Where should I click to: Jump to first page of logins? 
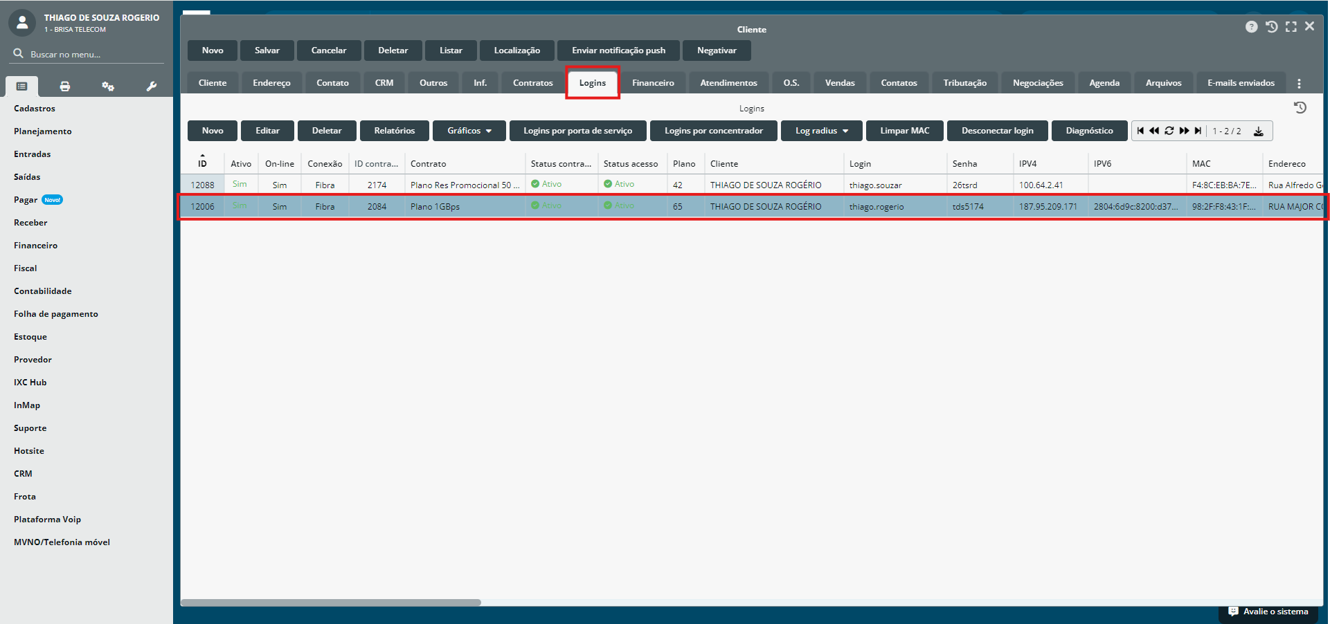click(1140, 131)
